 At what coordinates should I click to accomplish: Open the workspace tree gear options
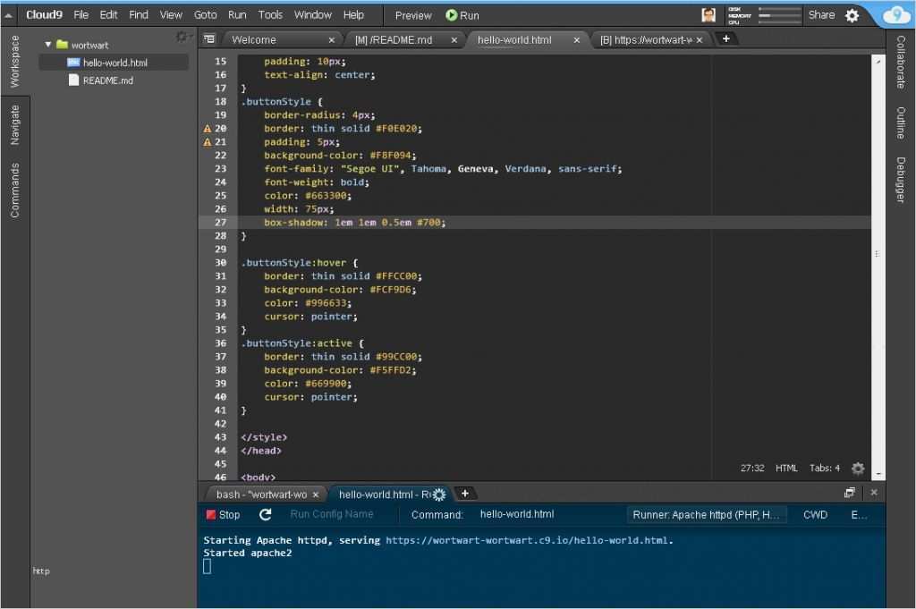click(x=182, y=37)
